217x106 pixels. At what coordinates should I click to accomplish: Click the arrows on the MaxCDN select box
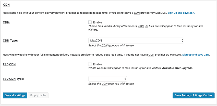pyautogui.click(x=182, y=40)
